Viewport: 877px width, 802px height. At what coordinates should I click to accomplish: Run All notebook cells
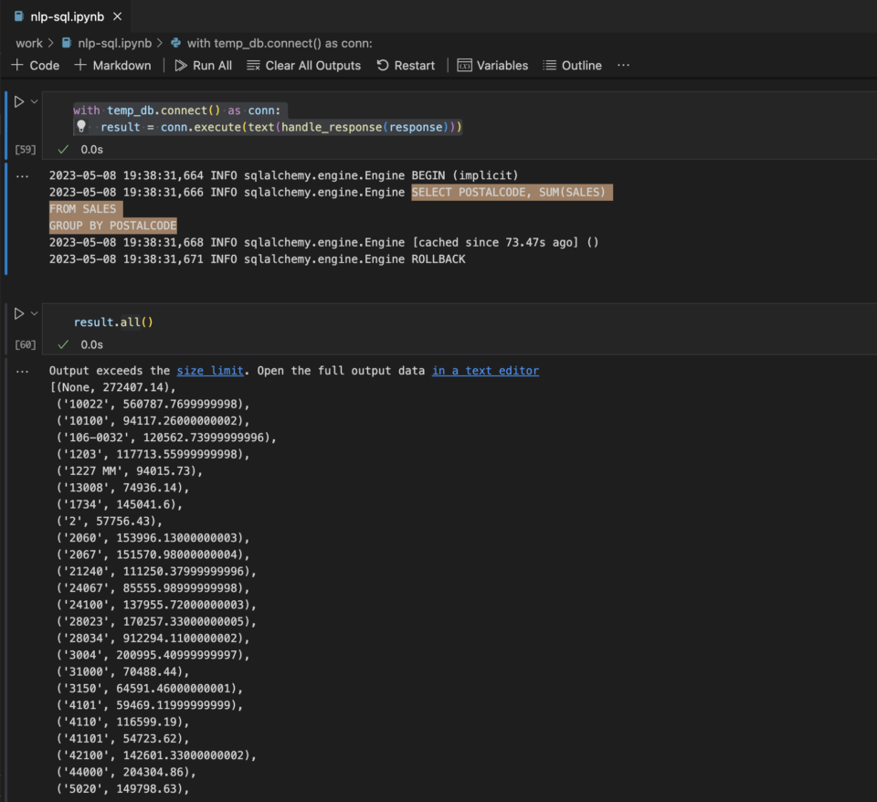pos(203,66)
